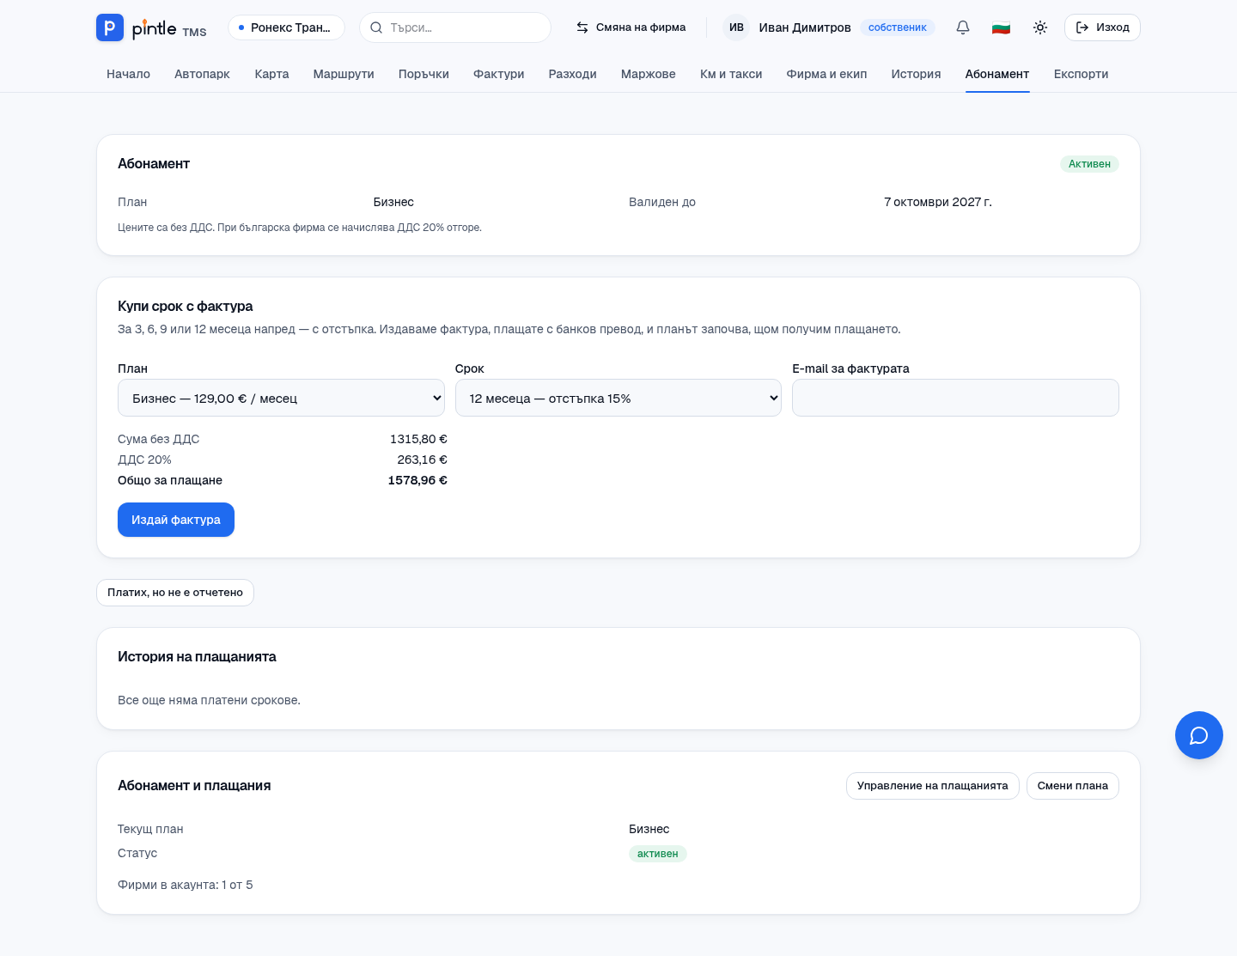Click the VAT amount 263,16 €
1237x956 pixels.
[422, 460]
